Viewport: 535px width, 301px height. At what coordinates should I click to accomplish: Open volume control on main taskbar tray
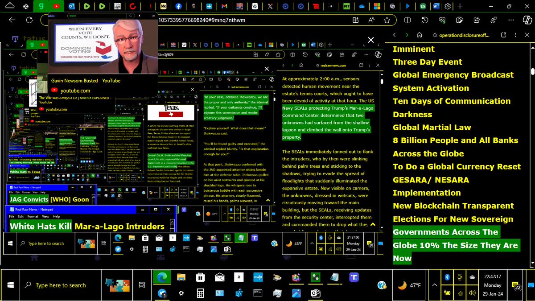tap(473, 293)
